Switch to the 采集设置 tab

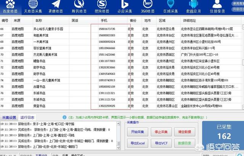pos(9,117)
